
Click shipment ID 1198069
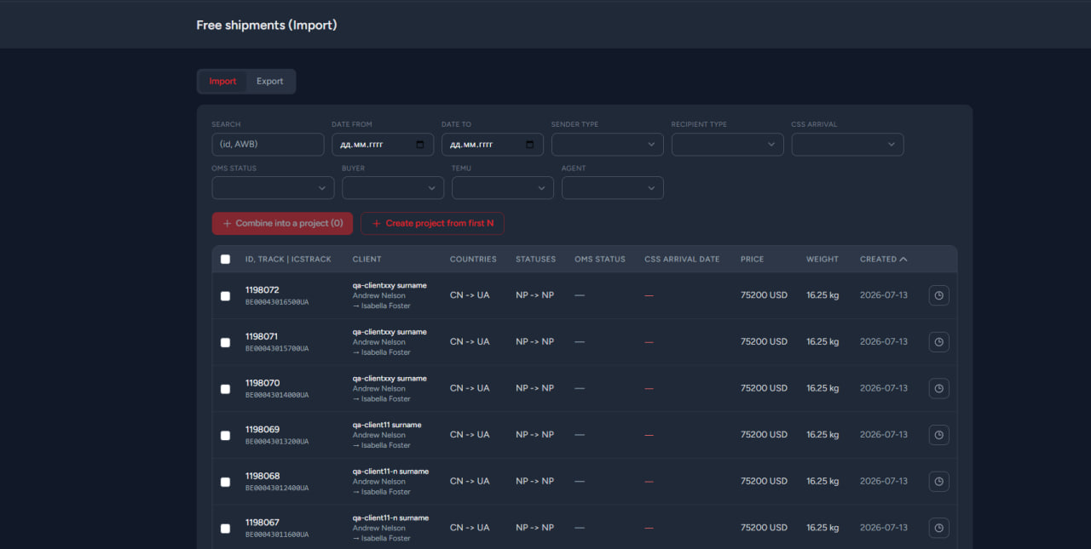click(x=263, y=429)
